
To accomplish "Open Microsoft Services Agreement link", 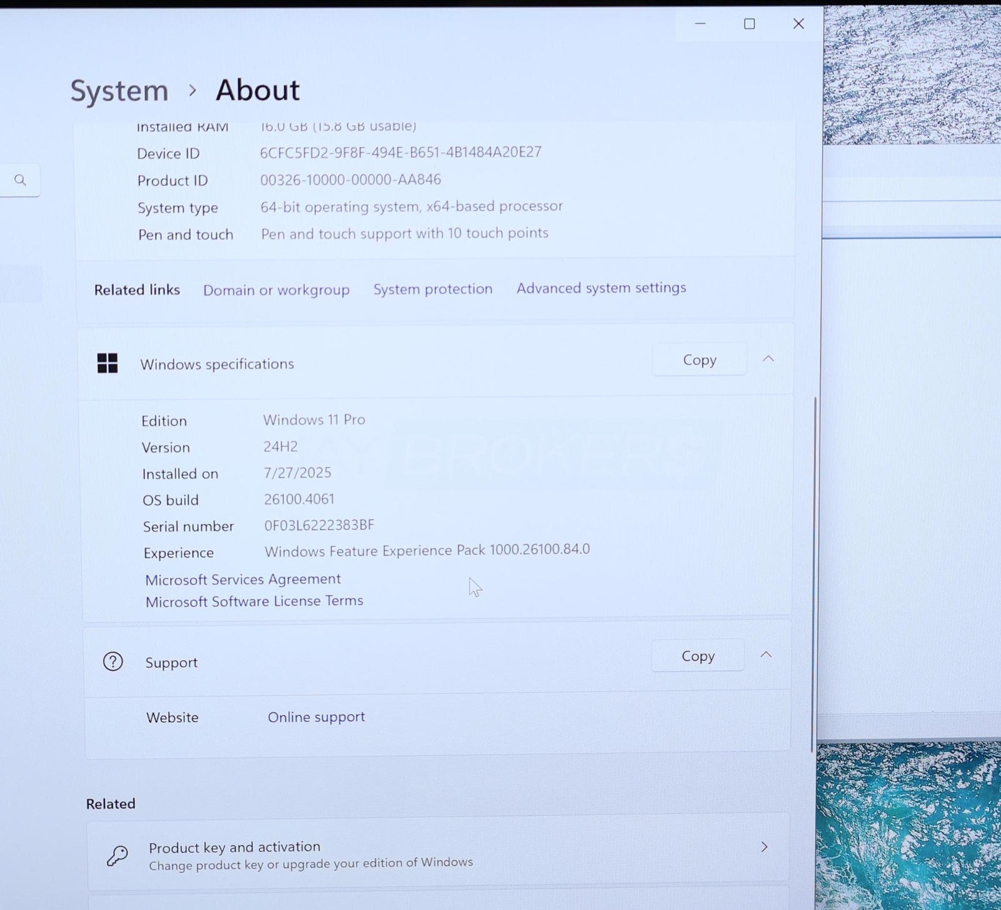I will (243, 579).
